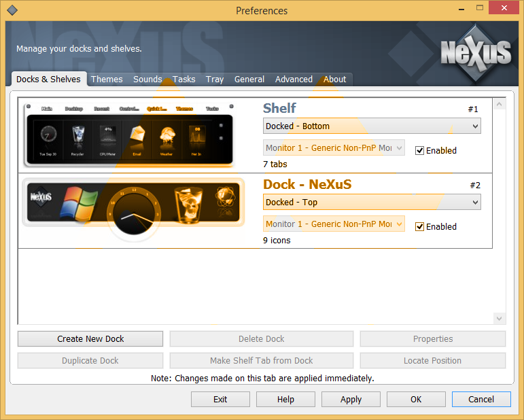This screenshot has width=524, height=420.
Task: Click Locate Position button
Action: click(433, 360)
